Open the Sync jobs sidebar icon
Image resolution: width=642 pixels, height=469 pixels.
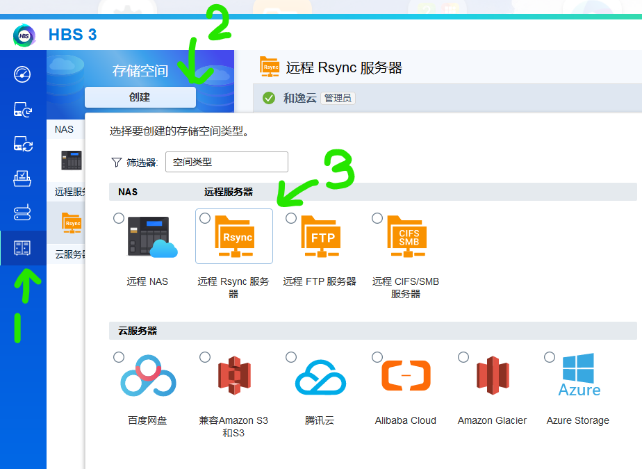pos(23,145)
